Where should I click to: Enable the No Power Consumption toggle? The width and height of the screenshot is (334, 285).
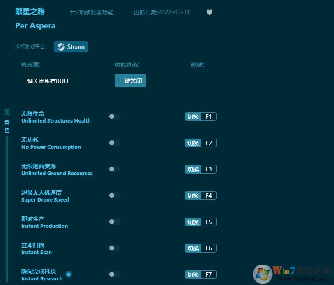coord(114,143)
